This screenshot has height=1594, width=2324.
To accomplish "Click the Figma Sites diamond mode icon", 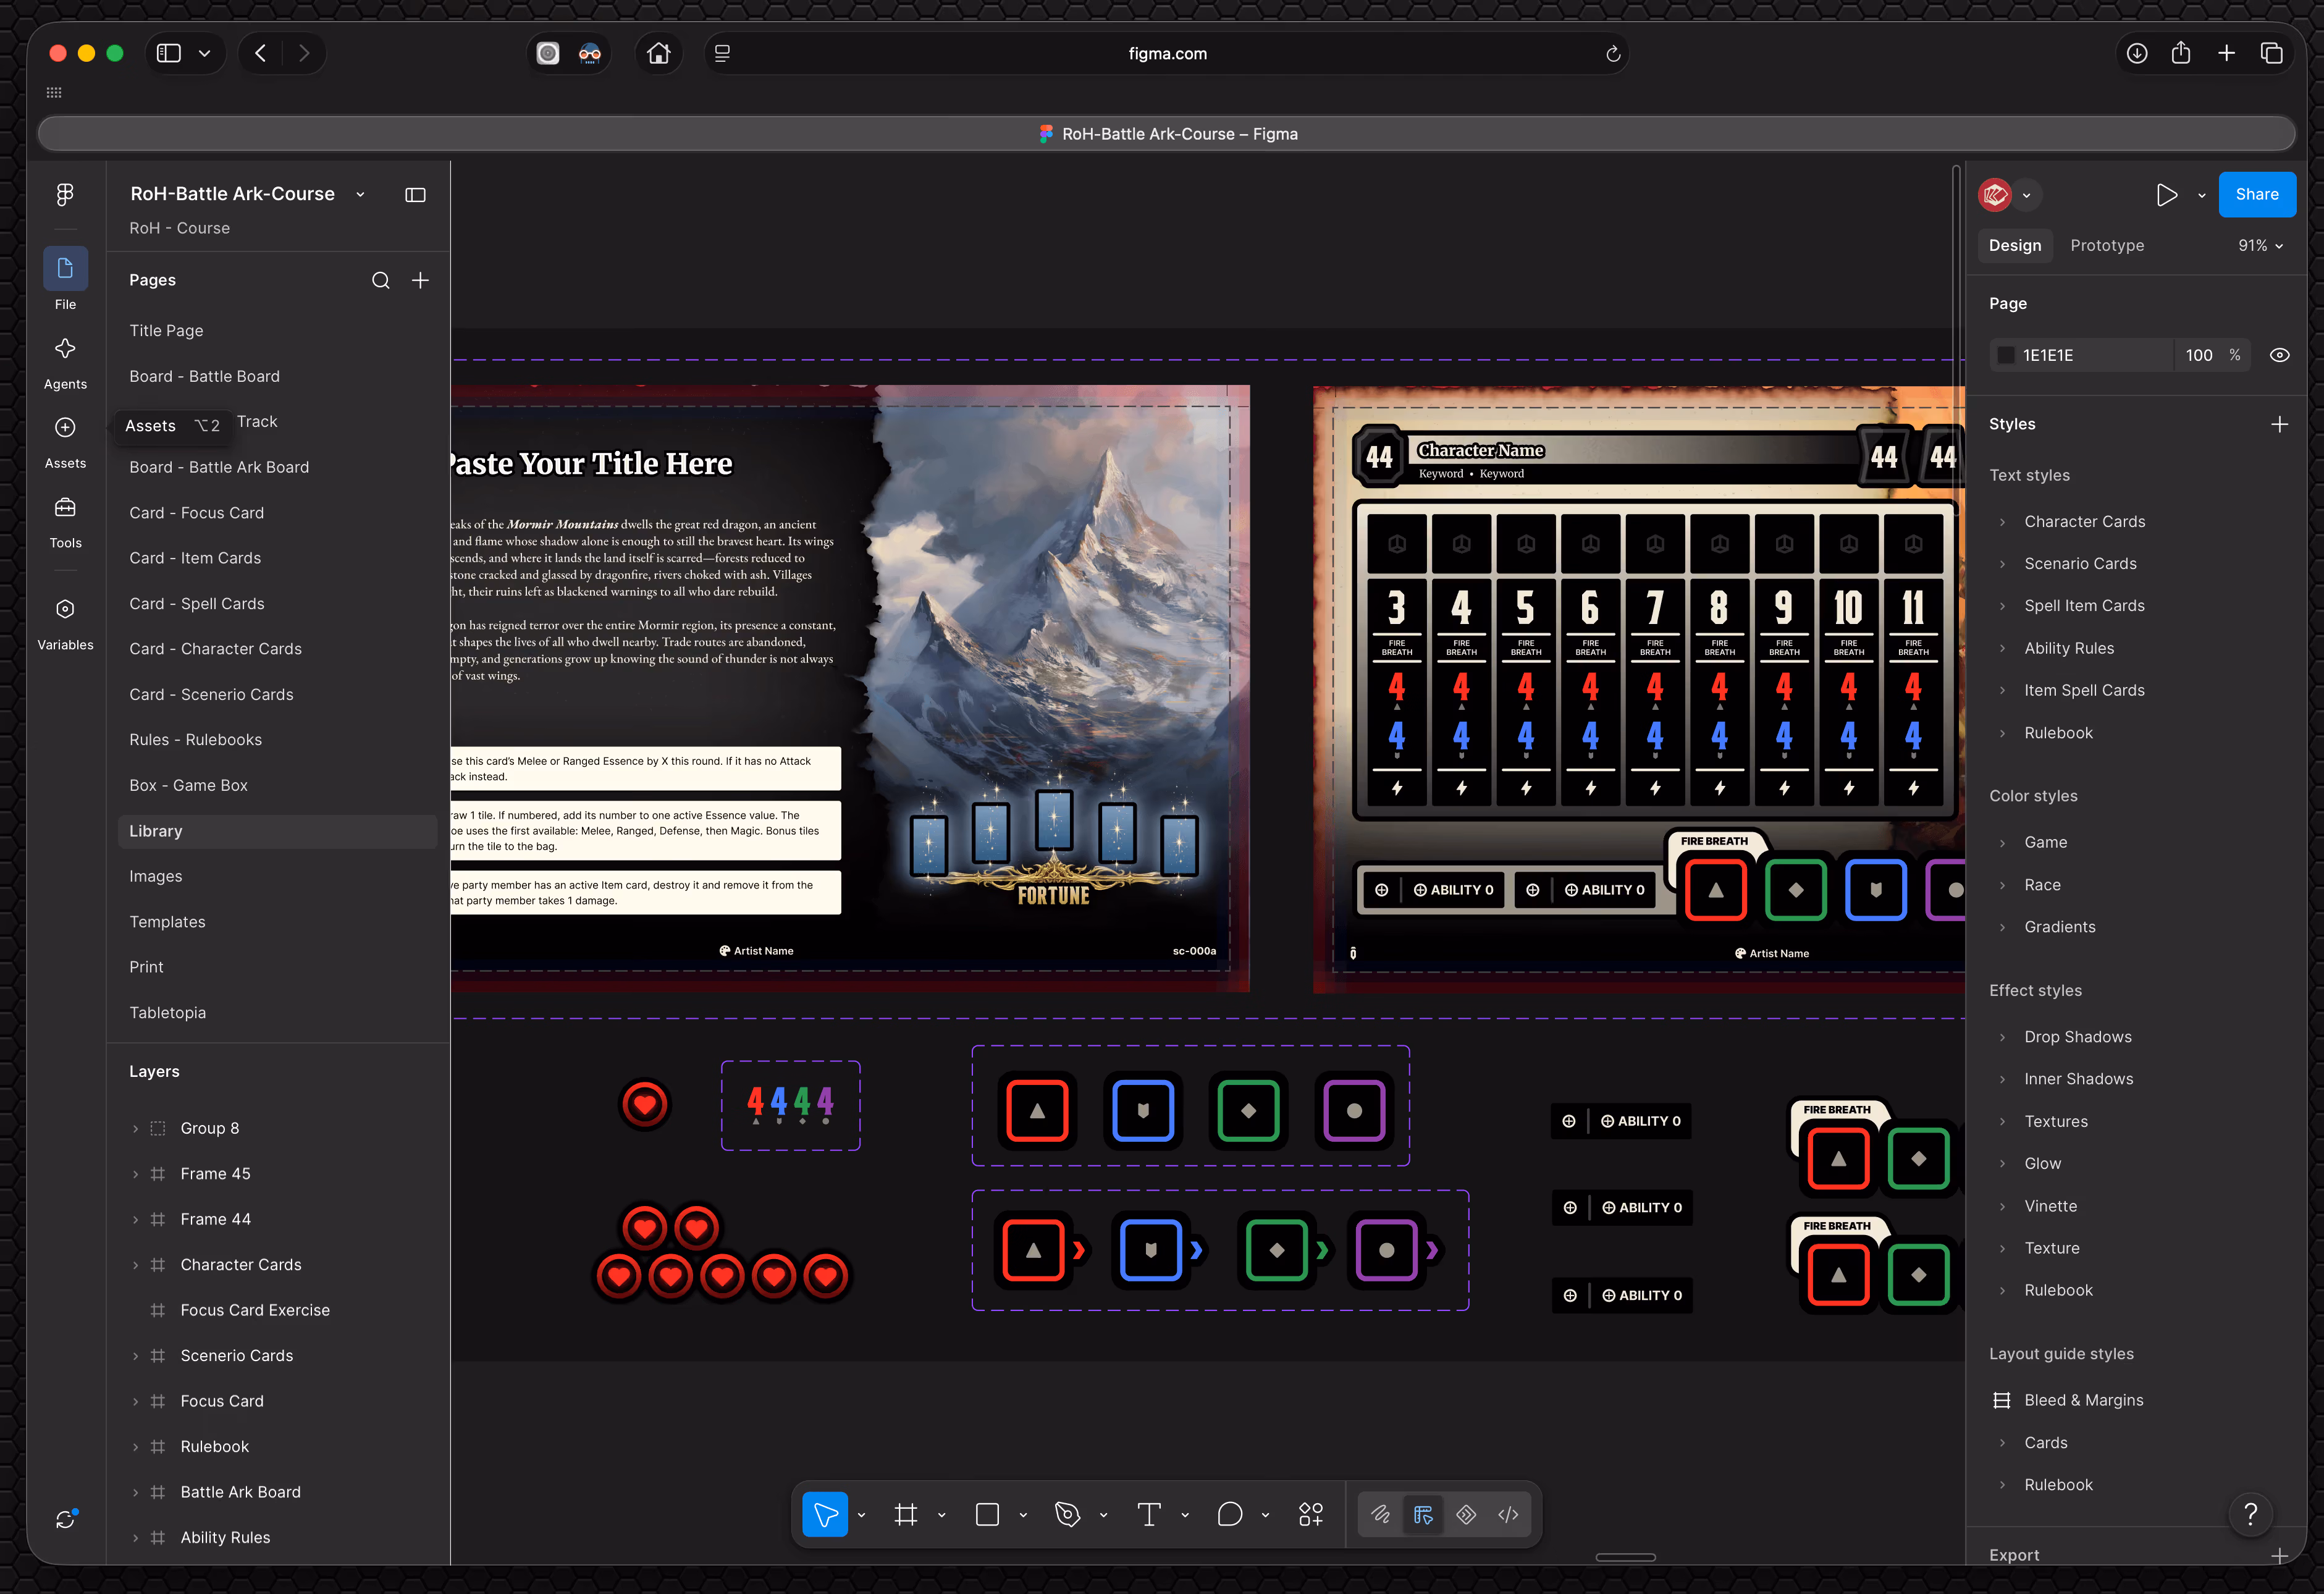I will tap(1466, 1515).
